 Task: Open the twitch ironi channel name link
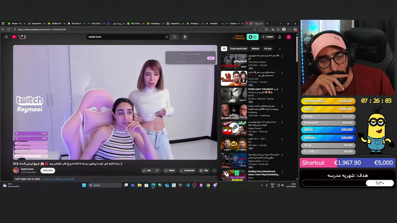point(27,169)
